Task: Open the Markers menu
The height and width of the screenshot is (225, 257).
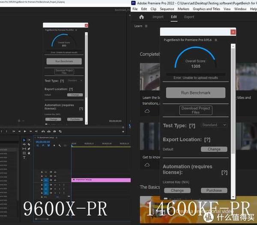Action: point(183,9)
